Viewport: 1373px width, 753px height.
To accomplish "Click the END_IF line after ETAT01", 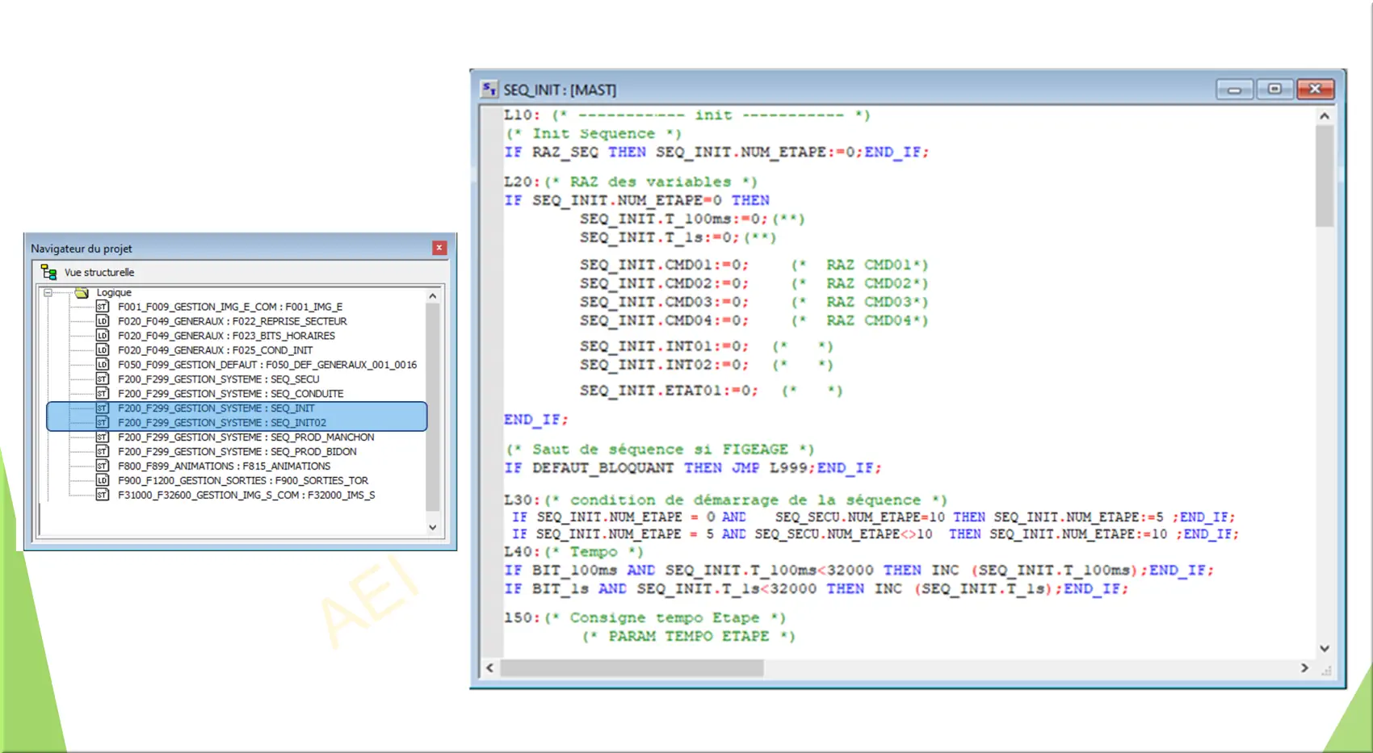I will tap(536, 420).
